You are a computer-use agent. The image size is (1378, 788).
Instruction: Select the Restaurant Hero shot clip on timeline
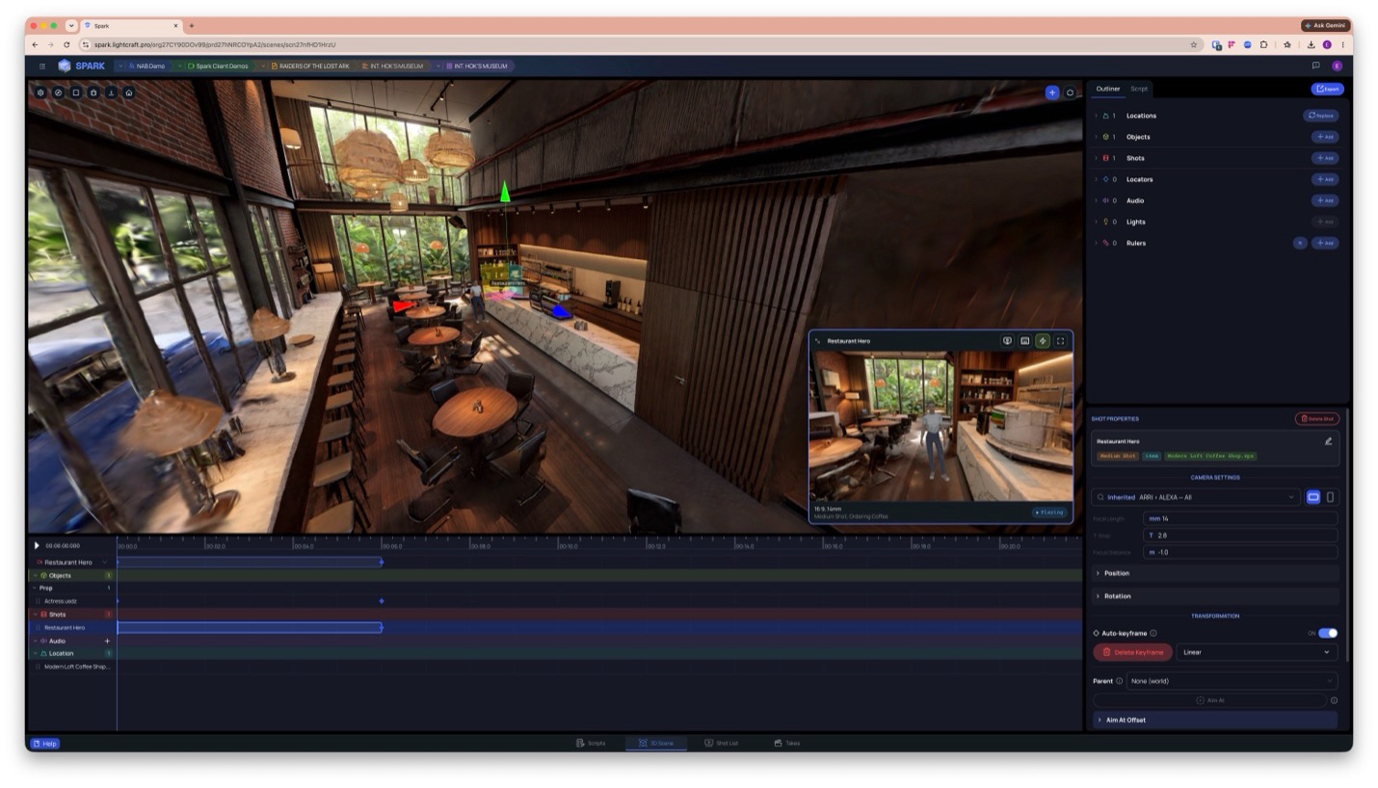tap(250, 628)
